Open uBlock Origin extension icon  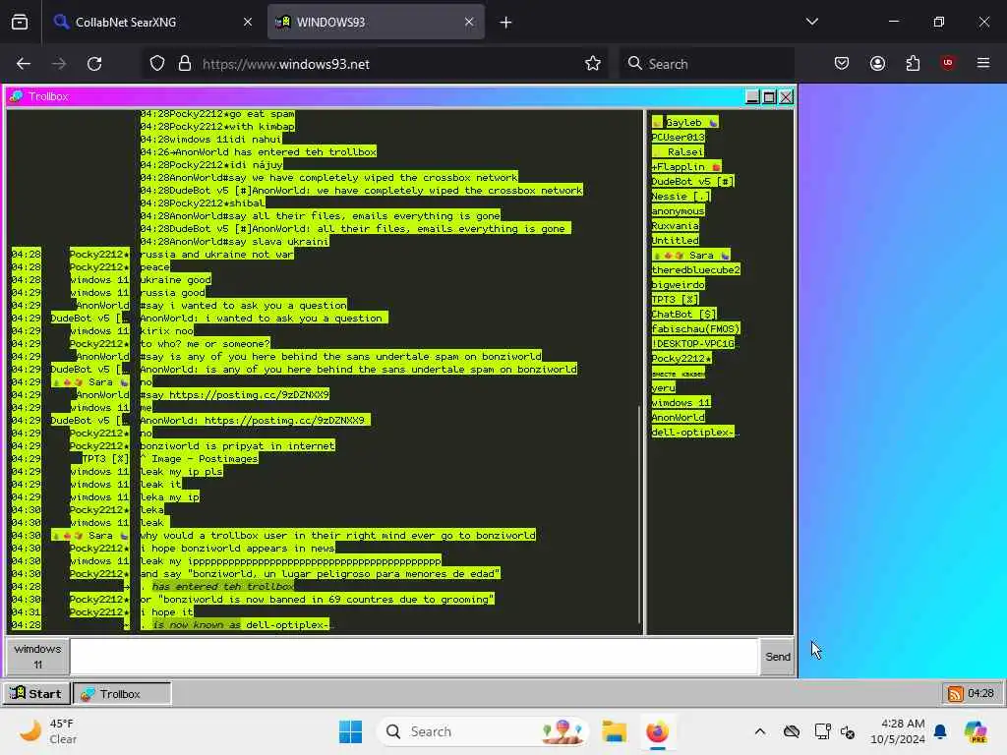(948, 63)
